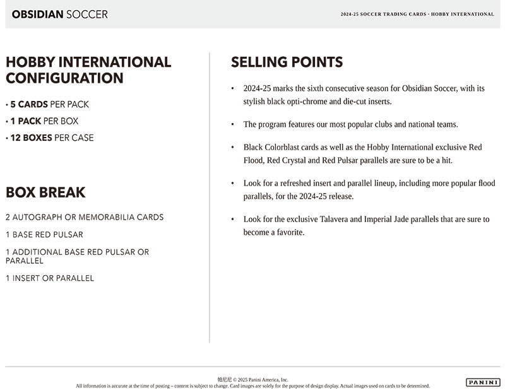Select the Talavera and Imperial Jade bullet

pos(366,225)
